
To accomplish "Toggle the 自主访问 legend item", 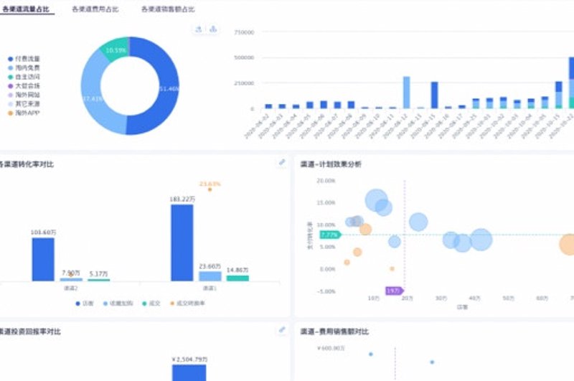I will coord(24,77).
